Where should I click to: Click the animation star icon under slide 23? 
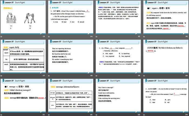click(96, 115)
